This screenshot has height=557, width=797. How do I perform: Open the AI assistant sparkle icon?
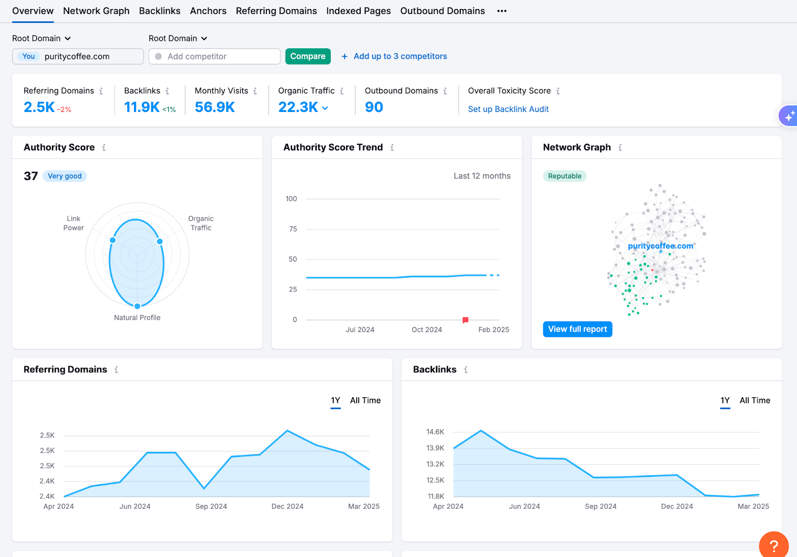click(x=789, y=116)
